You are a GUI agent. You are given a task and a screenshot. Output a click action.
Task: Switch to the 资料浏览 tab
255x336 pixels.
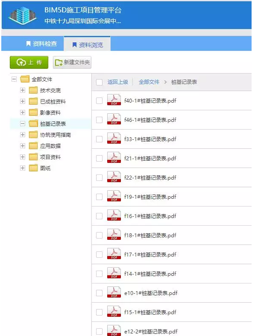87,44
